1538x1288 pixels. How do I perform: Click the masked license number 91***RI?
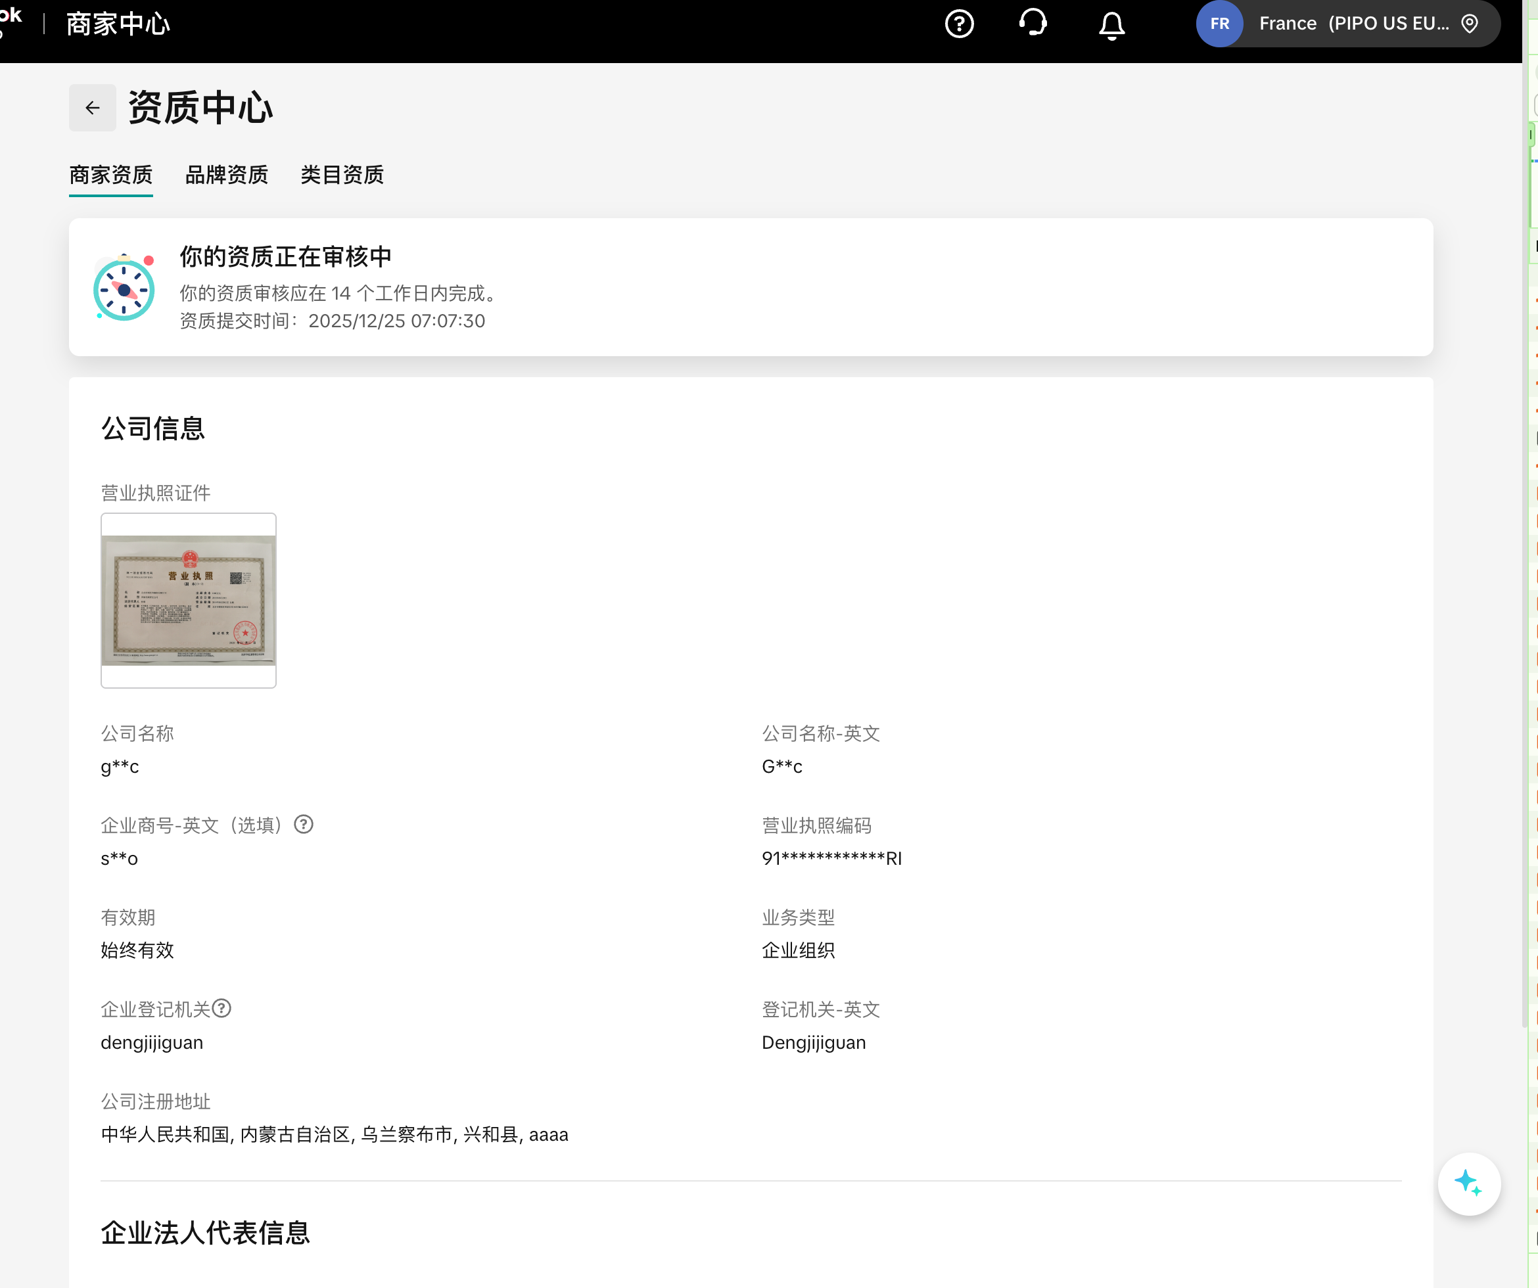[831, 858]
